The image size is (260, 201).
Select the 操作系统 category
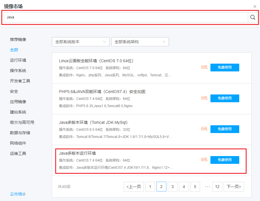[18, 71]
